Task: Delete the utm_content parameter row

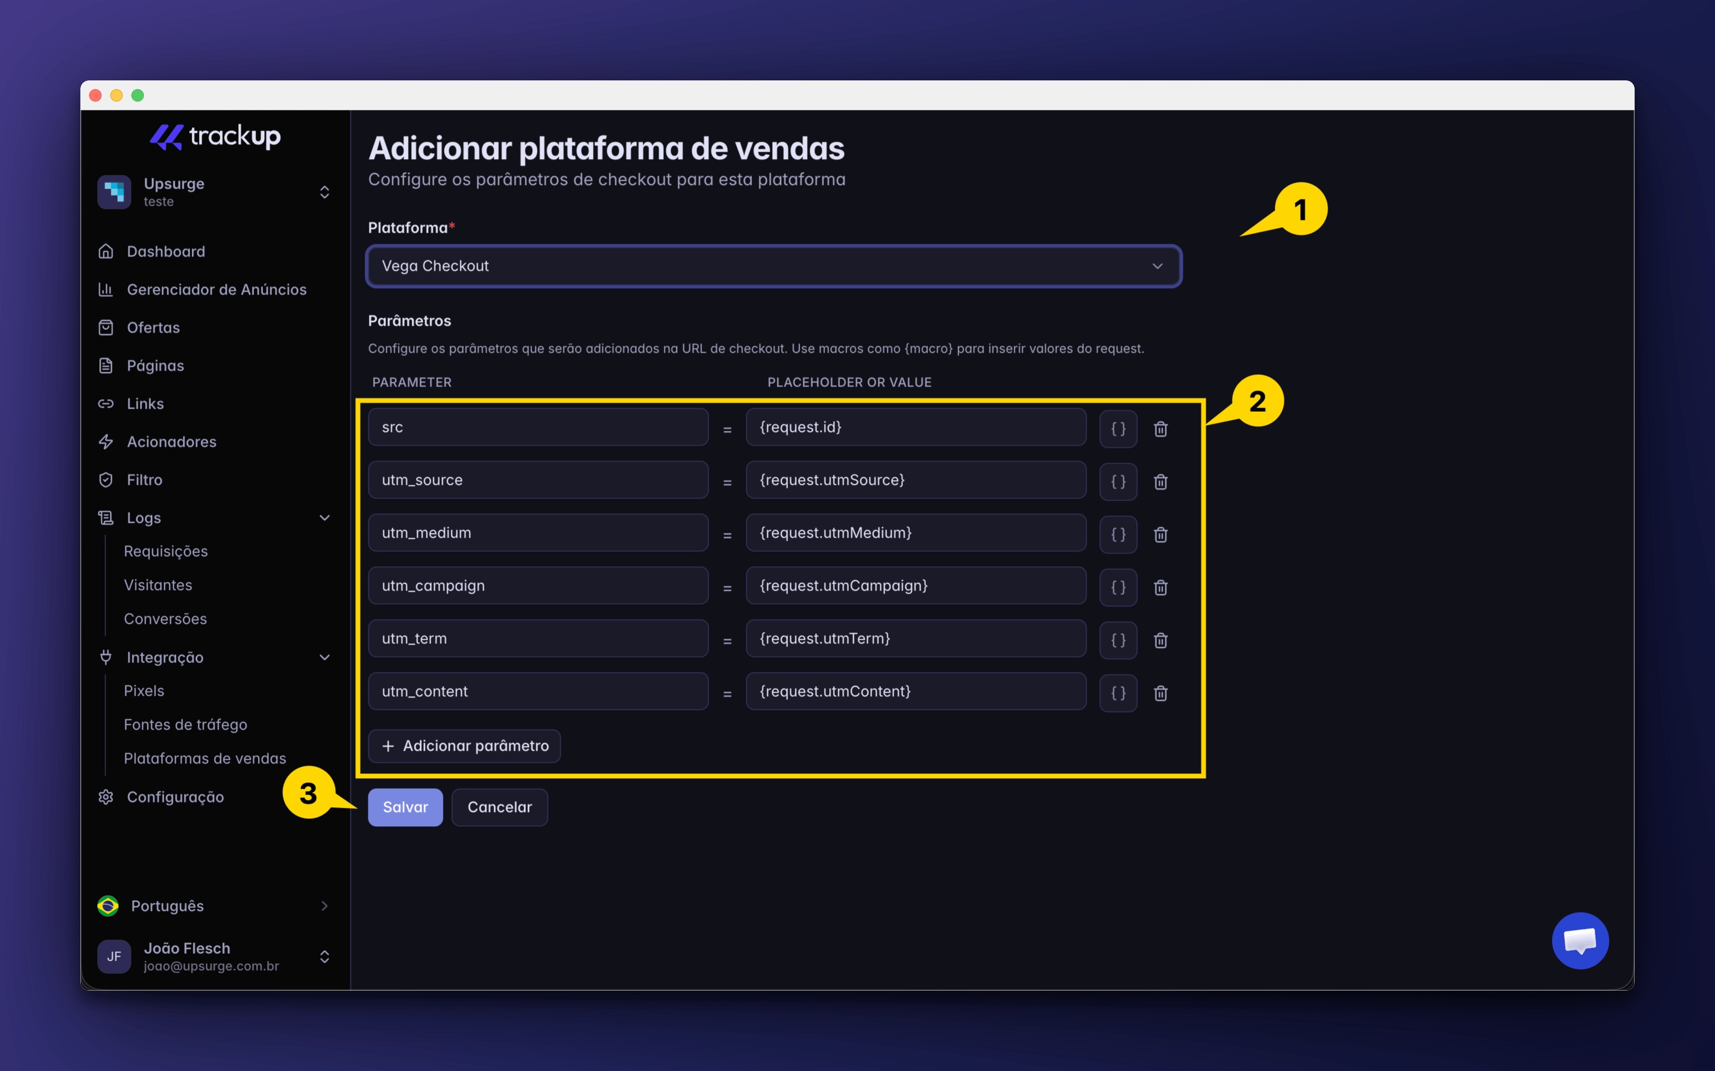Action: [x=1161, y=693]
